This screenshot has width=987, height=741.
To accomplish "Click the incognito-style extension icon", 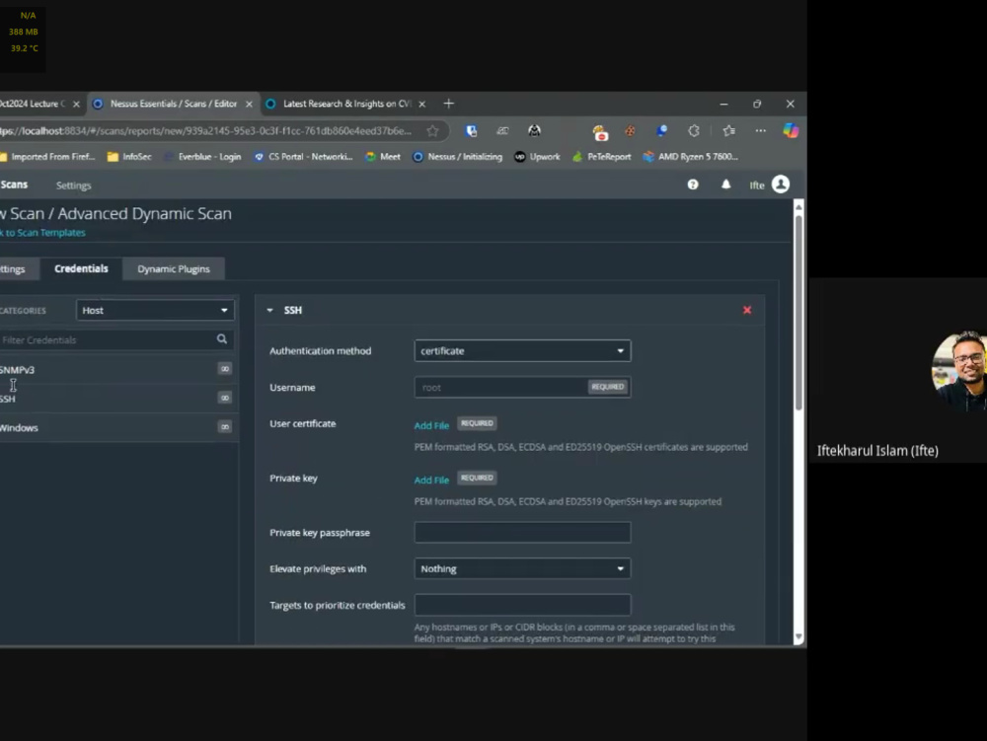I will pos(534,131).
